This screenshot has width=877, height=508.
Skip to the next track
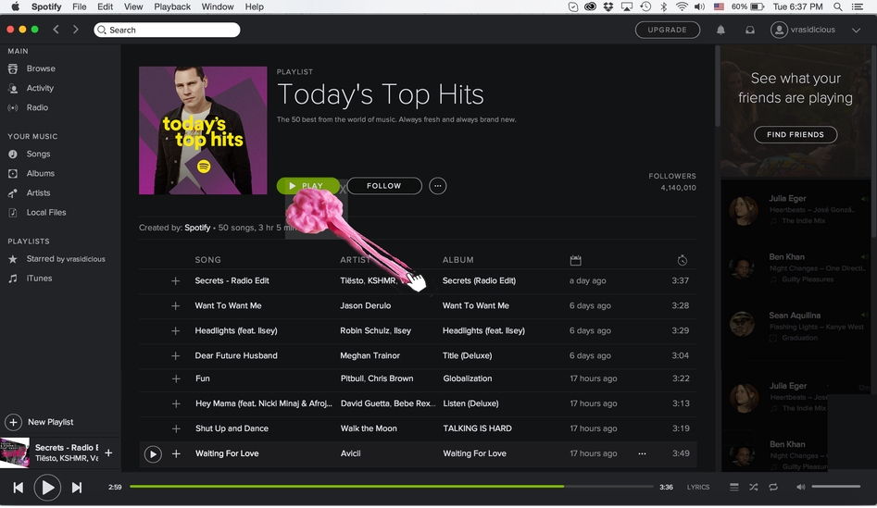(x=77, y=488)
